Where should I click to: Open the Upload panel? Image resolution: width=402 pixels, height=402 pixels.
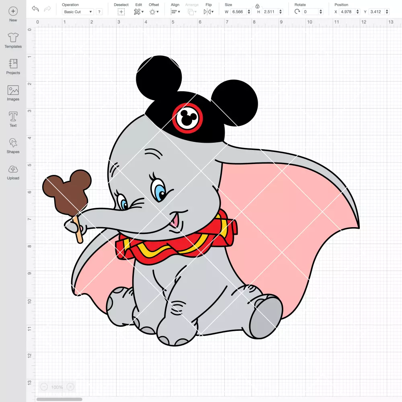pos(13,172)
